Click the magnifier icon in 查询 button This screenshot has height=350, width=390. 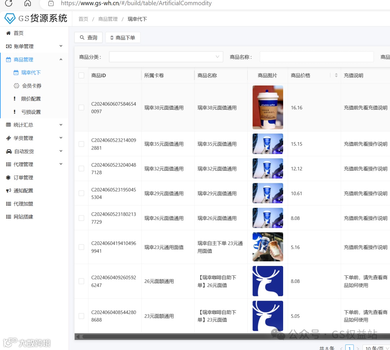(82, 38)
